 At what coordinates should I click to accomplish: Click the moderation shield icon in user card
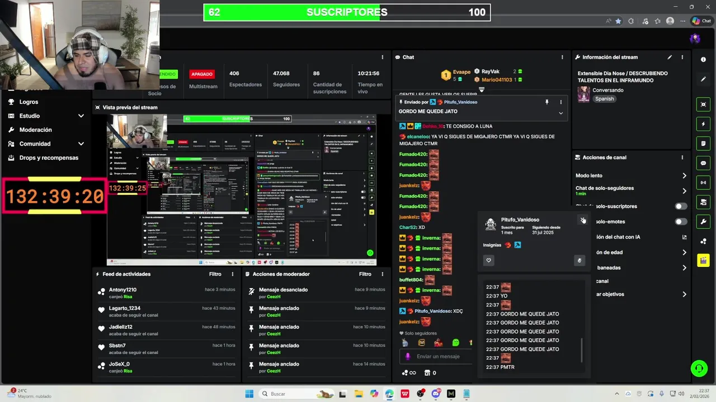(x=580, y=260)
